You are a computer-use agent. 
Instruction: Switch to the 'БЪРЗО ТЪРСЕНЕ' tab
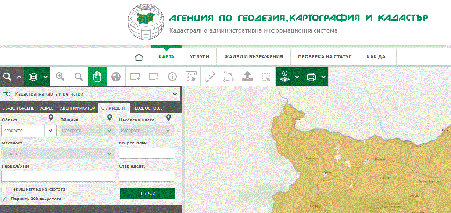pyautogui.click(x=18, y=108)
